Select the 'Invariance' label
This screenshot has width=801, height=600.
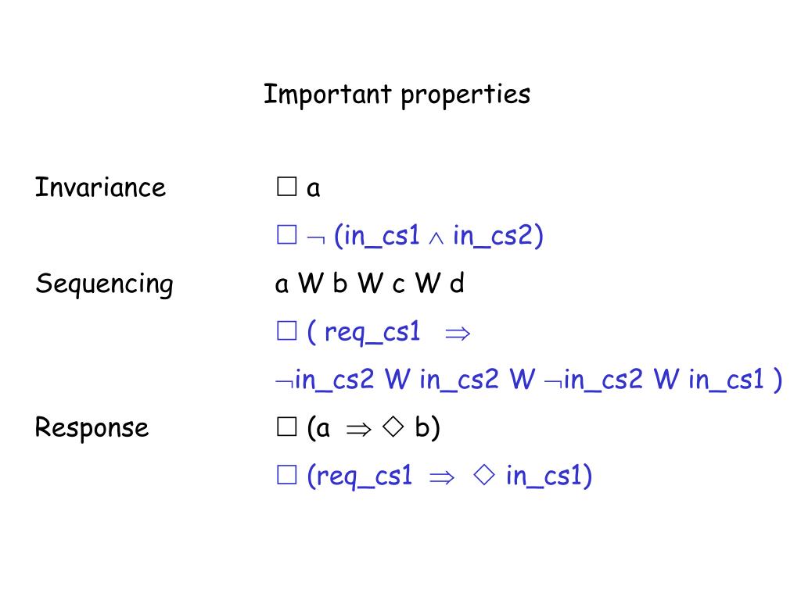[101, 187]
